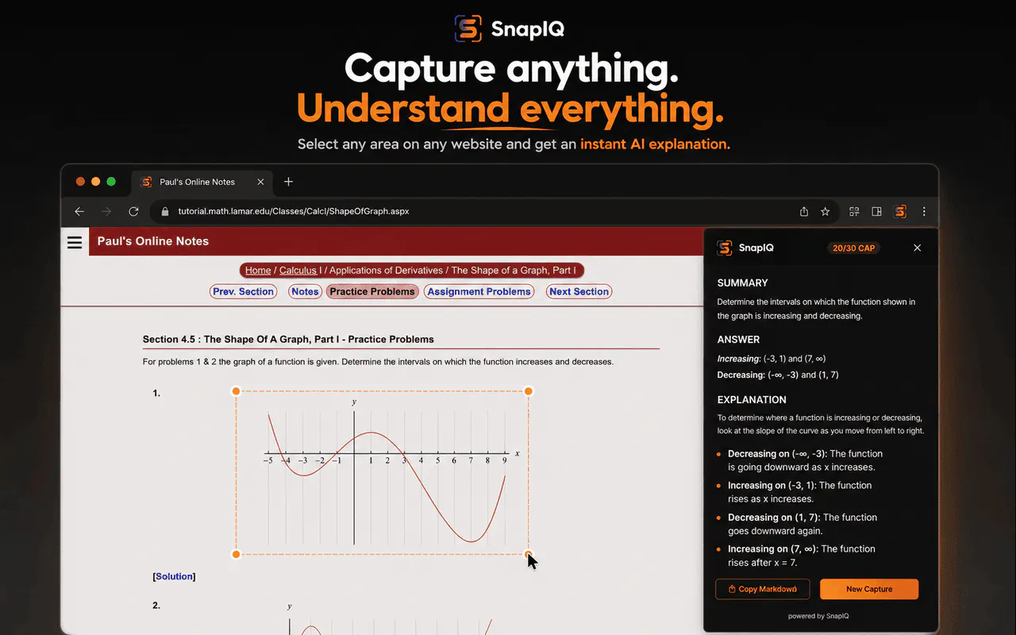
Task: Reload the page with the refresh icon
Action: (133, 212)
